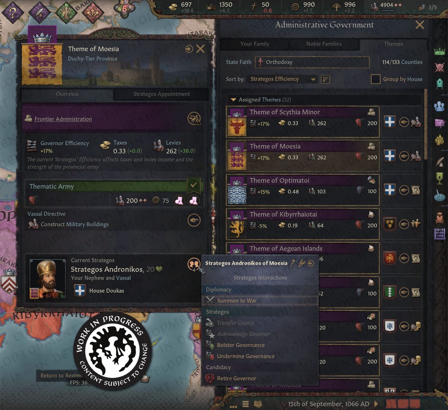The image size is (448, 410).
Task: Open the State Faith Orthodoxy field
Action: coord(312,62)
